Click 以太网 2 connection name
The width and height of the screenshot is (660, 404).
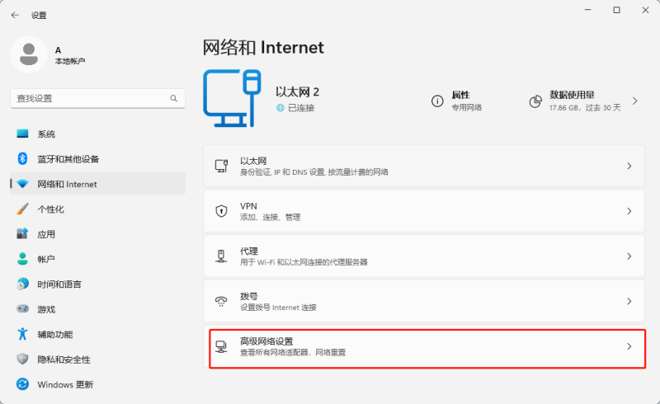[x=297, y=92]
